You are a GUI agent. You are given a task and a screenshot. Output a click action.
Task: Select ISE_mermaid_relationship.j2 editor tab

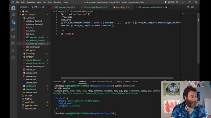(150, 7)
